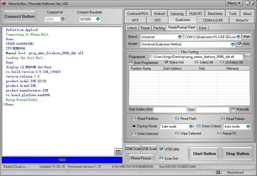Click the CPU:MSM8996 log line

pos(15,48)
